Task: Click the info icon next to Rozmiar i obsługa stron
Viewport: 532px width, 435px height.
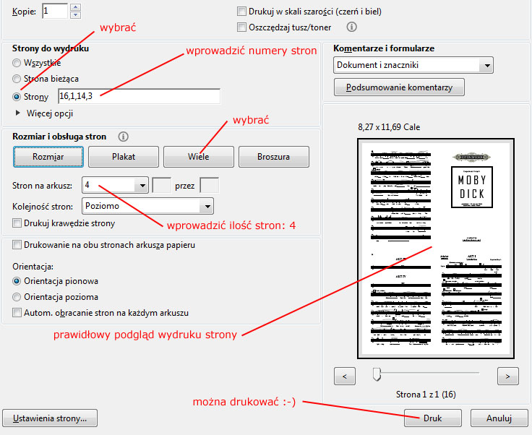Action: click(x=123, y=137)
